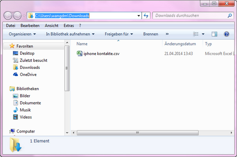Click the Downloads folder icon in sidebar
237x157 pixels.
pyautogui.click(x=15, y=67)
